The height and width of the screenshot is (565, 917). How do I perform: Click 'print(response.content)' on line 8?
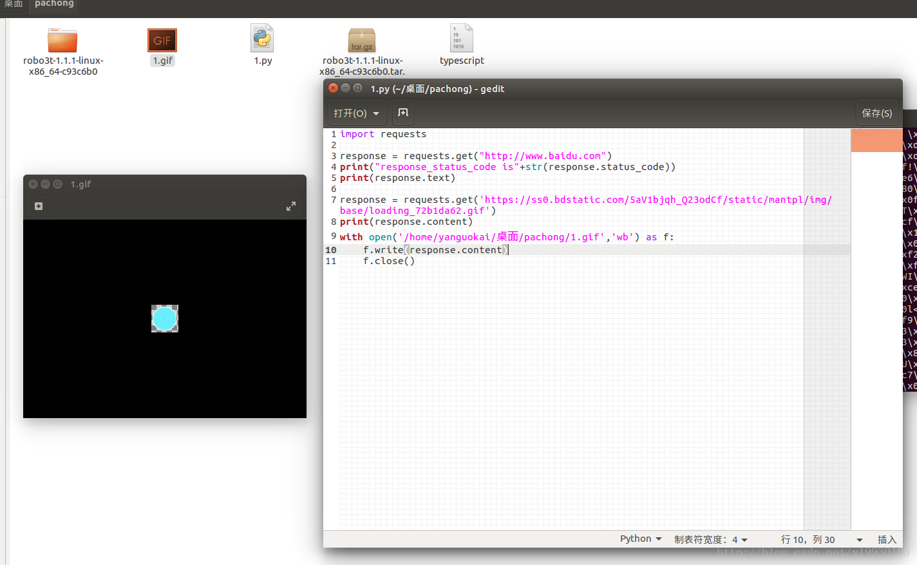tap(406, 222)
